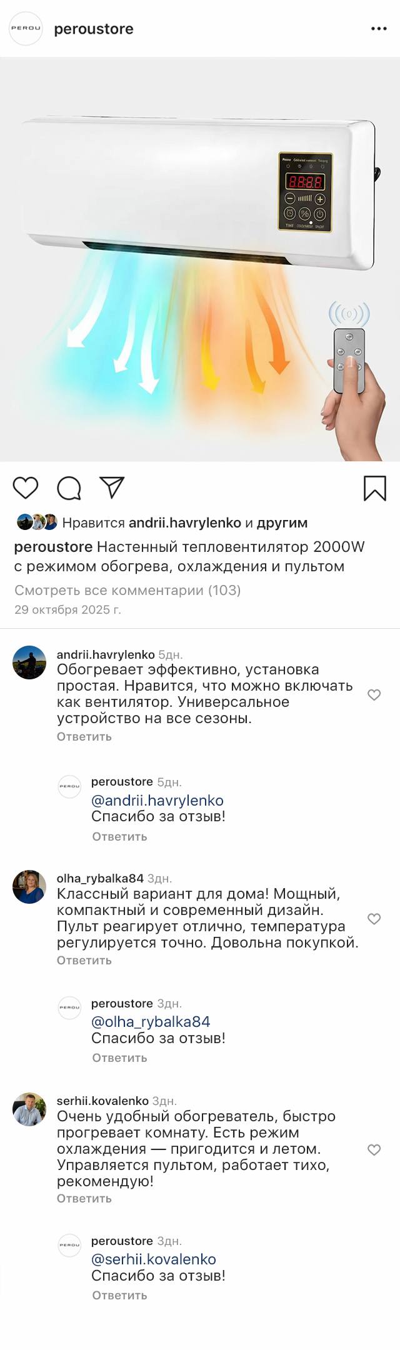This screenshot has height=1350, width=400.
Task: Share the post via paper plane icon
Action: pyautogui.click(x=112, y=487)
